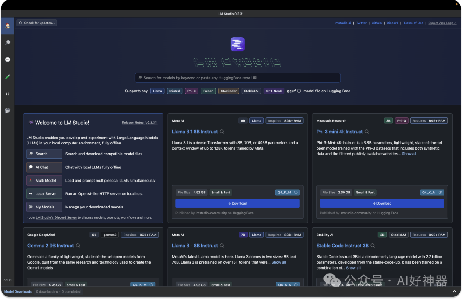Screen dimensions: 462x299
Task: Open the Search magnifier icon in sidebar
Action: click(x=8, y=43)
